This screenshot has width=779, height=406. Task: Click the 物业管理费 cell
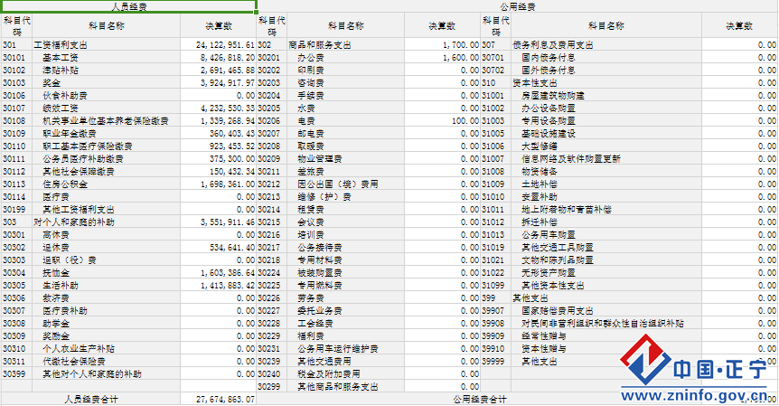point(346,159)
